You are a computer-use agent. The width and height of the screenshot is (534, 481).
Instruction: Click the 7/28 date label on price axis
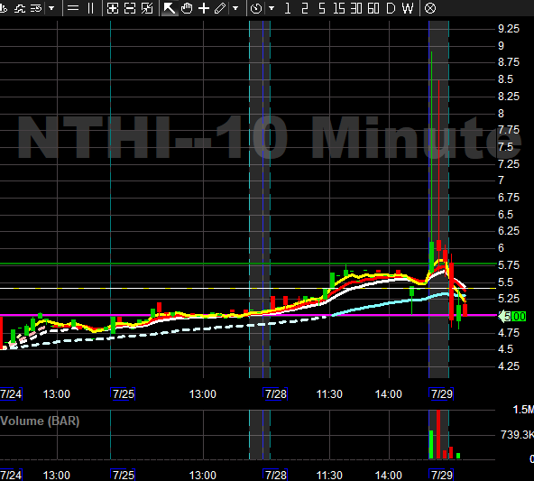point(275,394)
